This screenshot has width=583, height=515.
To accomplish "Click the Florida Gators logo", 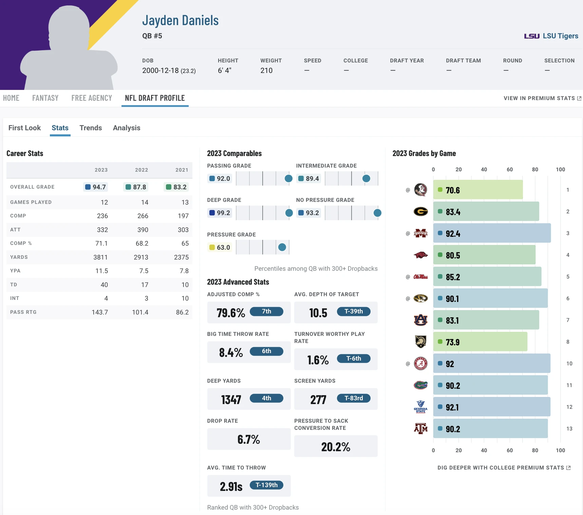I will (x=420, y=385).
